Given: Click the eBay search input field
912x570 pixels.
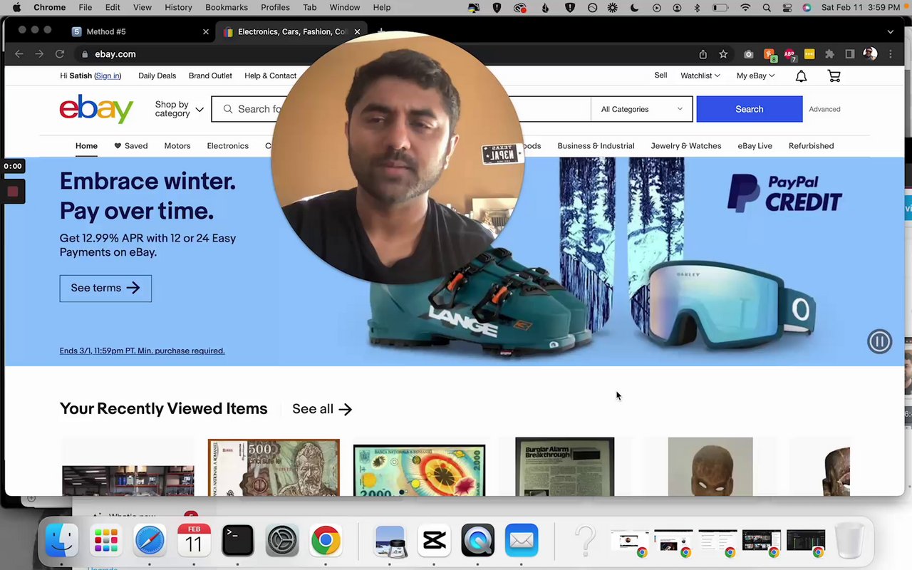Looking at the screenshot, I should click(x=401, y=109).
